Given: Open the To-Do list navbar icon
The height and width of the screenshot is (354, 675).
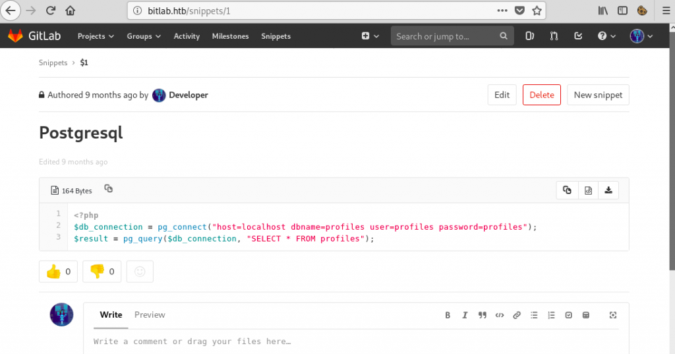Looking at the screenshot, I should click(578, 36).
